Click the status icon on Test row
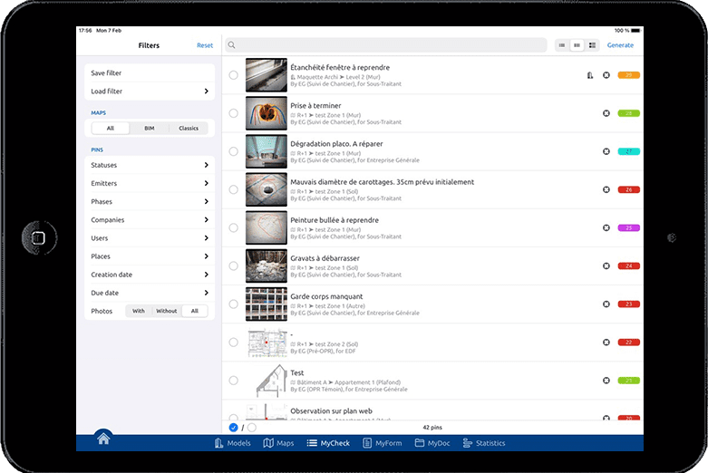The width and height of the screenshot is (708, 473). [x=606, y=381]
